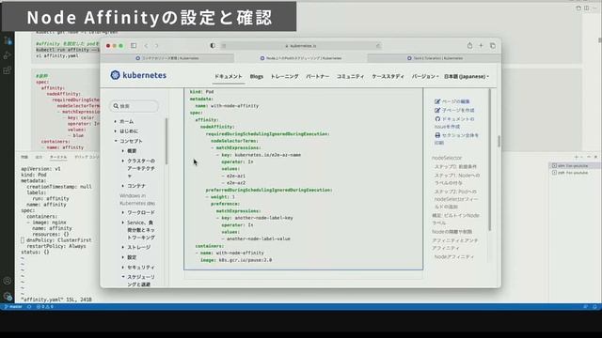The width and height of the screenshot is (602, 338).
Task: Open the 日本語 (Japanese) language dropdown
Action: pos(467,76)
